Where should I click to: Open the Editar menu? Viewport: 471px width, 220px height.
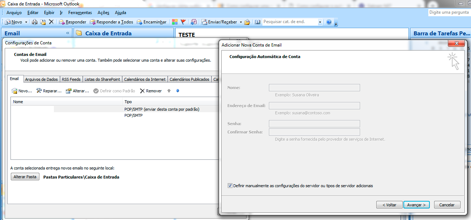[33, 13]
